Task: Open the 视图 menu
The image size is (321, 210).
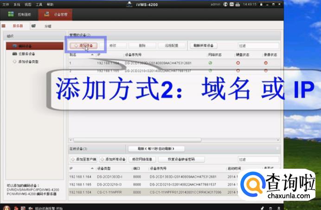Action: 28,4
